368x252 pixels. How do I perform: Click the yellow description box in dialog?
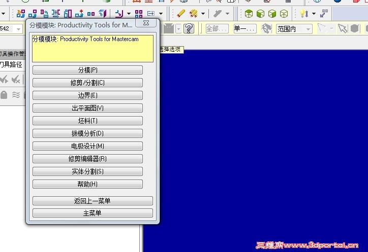pyautogui.click(x=93, y=49)
